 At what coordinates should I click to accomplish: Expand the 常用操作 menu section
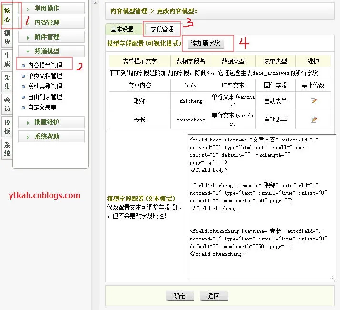click(x=51, y=9)
